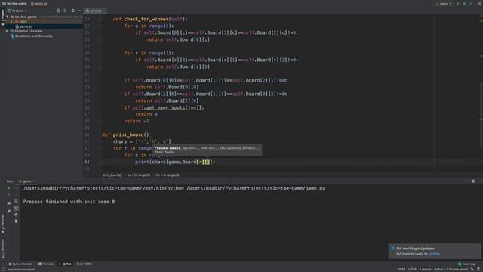This screenshot has height=272, width=483.
Task: Run the game configuration with the green play icon
Action: click(x=458, y=3)
